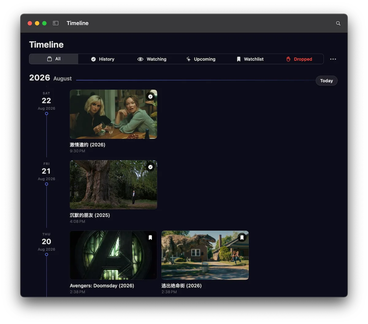The image size is (368, 324).
Task: Click the title text 逃出绝命街 (2026)
Action: coord(182,286)
